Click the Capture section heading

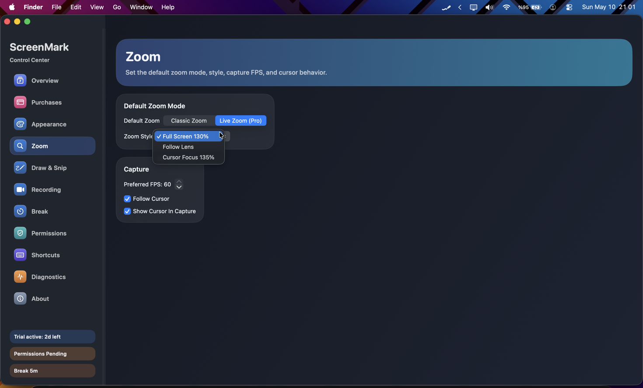[136, 169]
